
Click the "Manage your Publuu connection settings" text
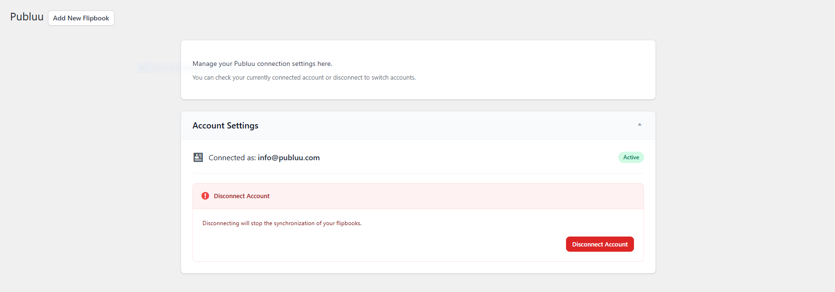point(262,64)
